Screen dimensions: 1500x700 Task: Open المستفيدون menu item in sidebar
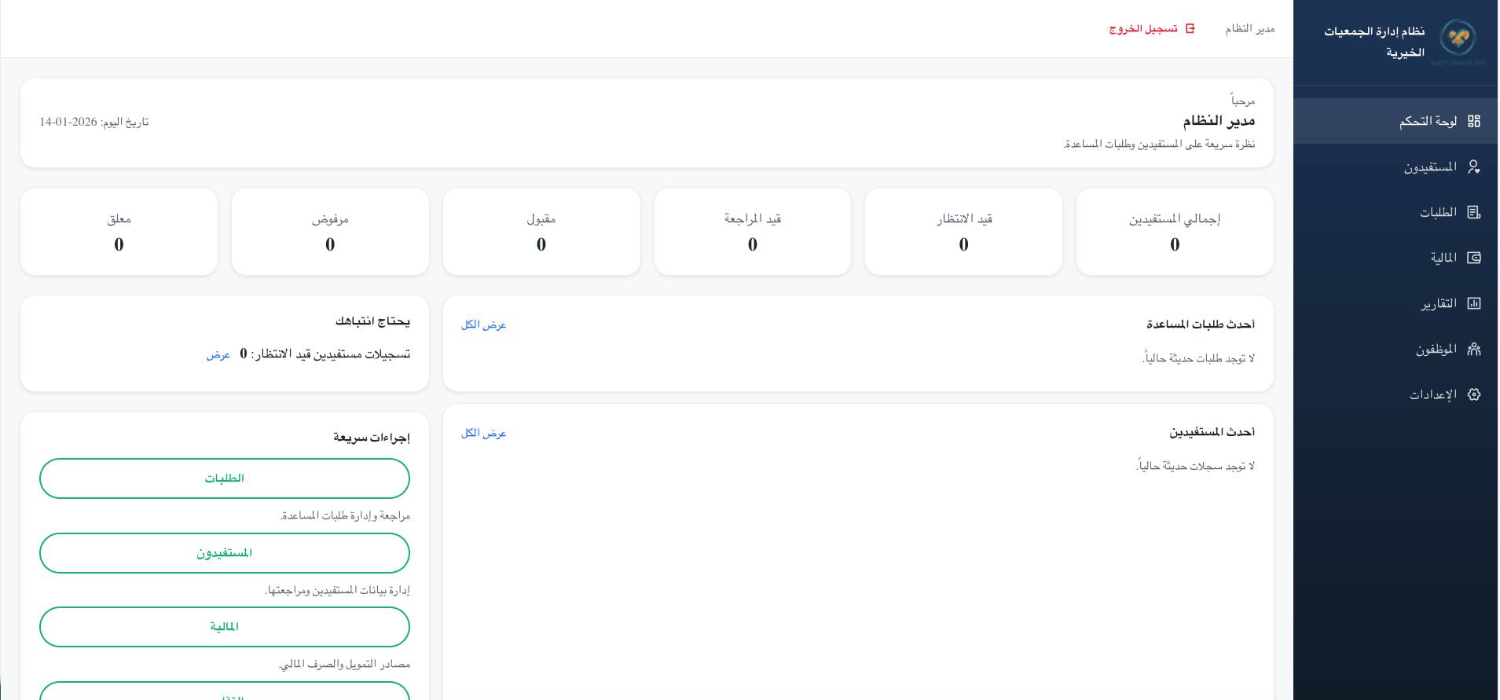click(x=1430, y=167)
